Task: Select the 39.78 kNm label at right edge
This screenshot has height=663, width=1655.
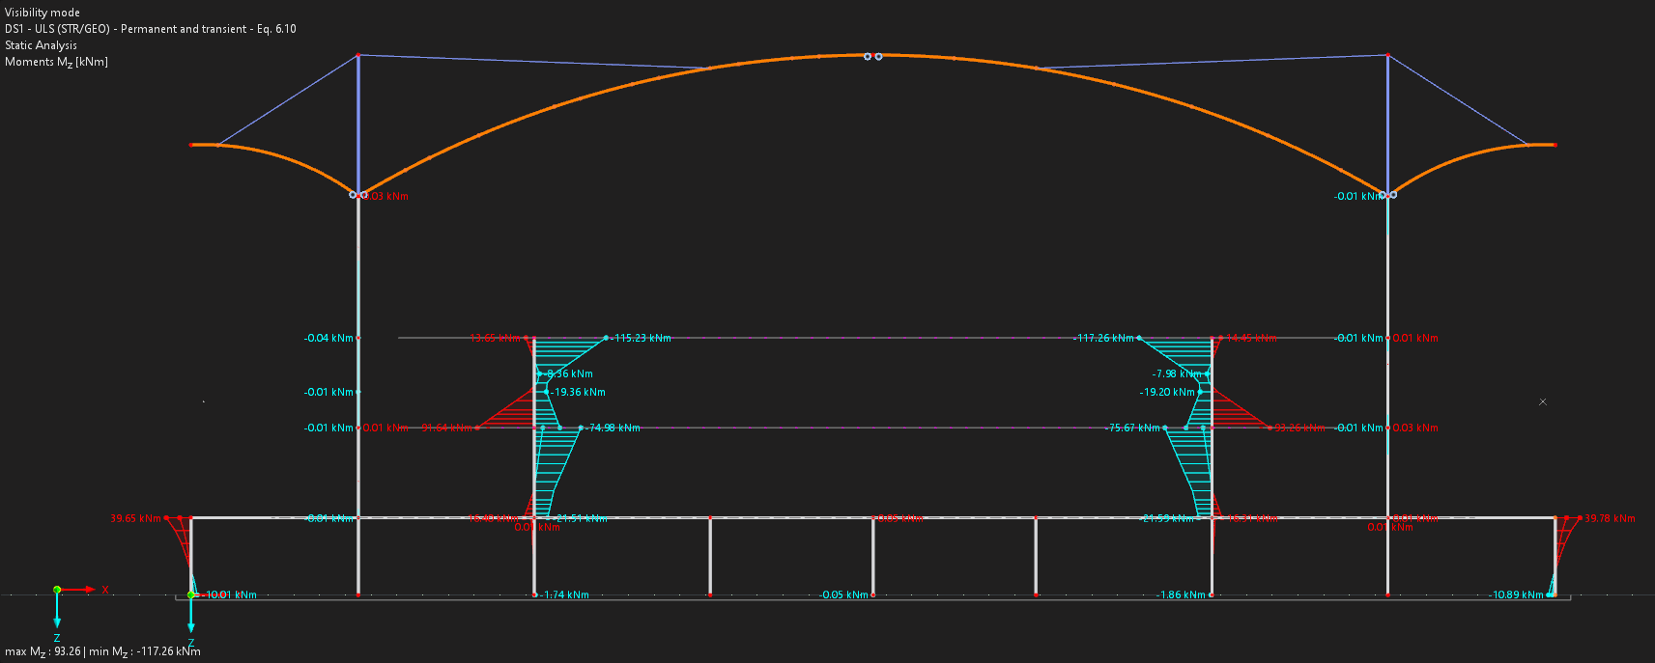Action: [1610, 519]
